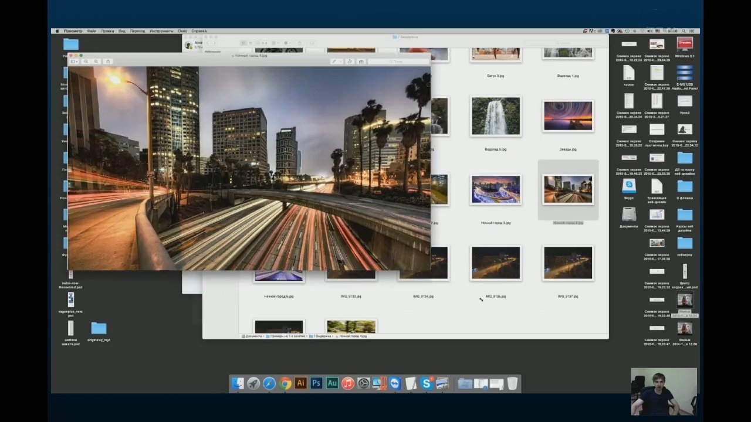Click the Ночной город 5.jpg file name
The height and width of the screenshot is (422, 751).
tap(279, 297)
